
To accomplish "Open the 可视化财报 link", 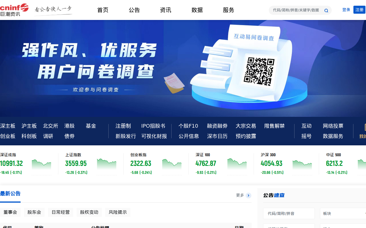I will (x=154, y=136).
